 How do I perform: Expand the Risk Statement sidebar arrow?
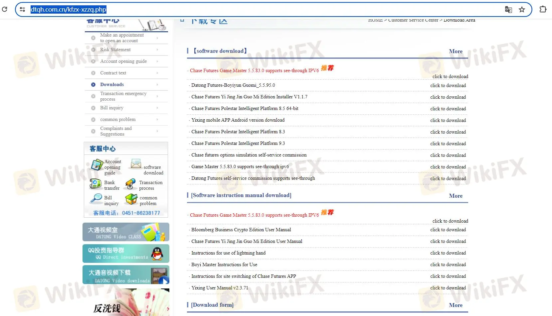pyautogui.click(x=157, y=50)
